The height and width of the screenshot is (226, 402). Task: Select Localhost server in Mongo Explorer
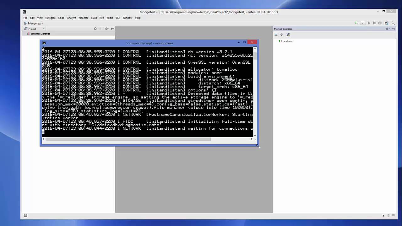287,41
